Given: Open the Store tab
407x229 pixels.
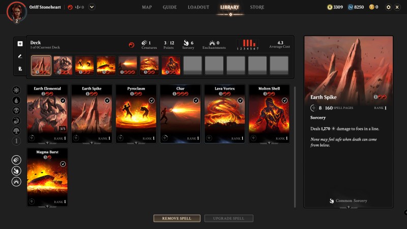Looking at the screenshot, I should coord(257,7).
